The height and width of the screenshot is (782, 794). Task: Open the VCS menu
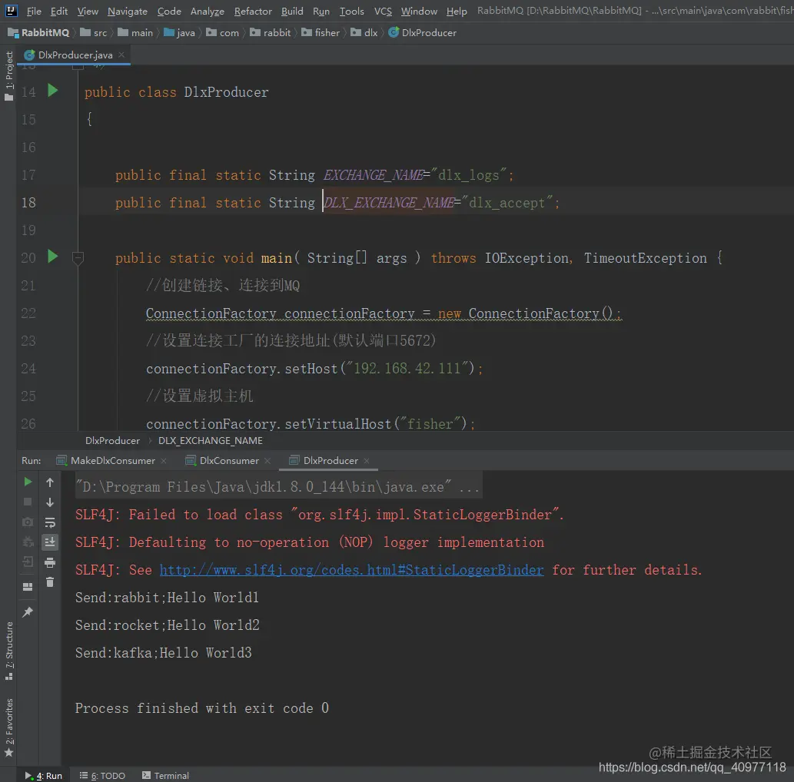[383, 11]
